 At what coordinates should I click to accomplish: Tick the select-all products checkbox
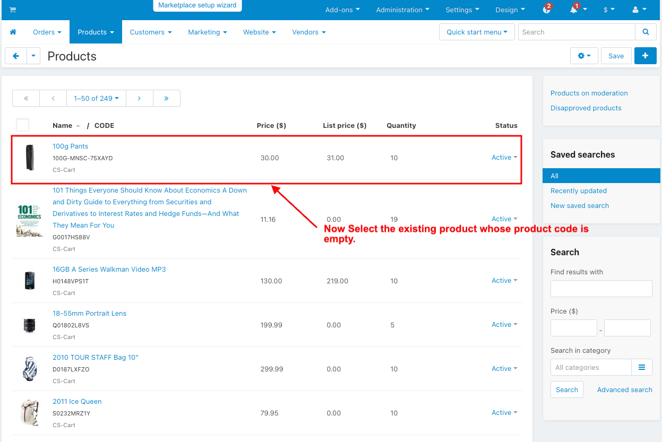[x=22, y=125]
